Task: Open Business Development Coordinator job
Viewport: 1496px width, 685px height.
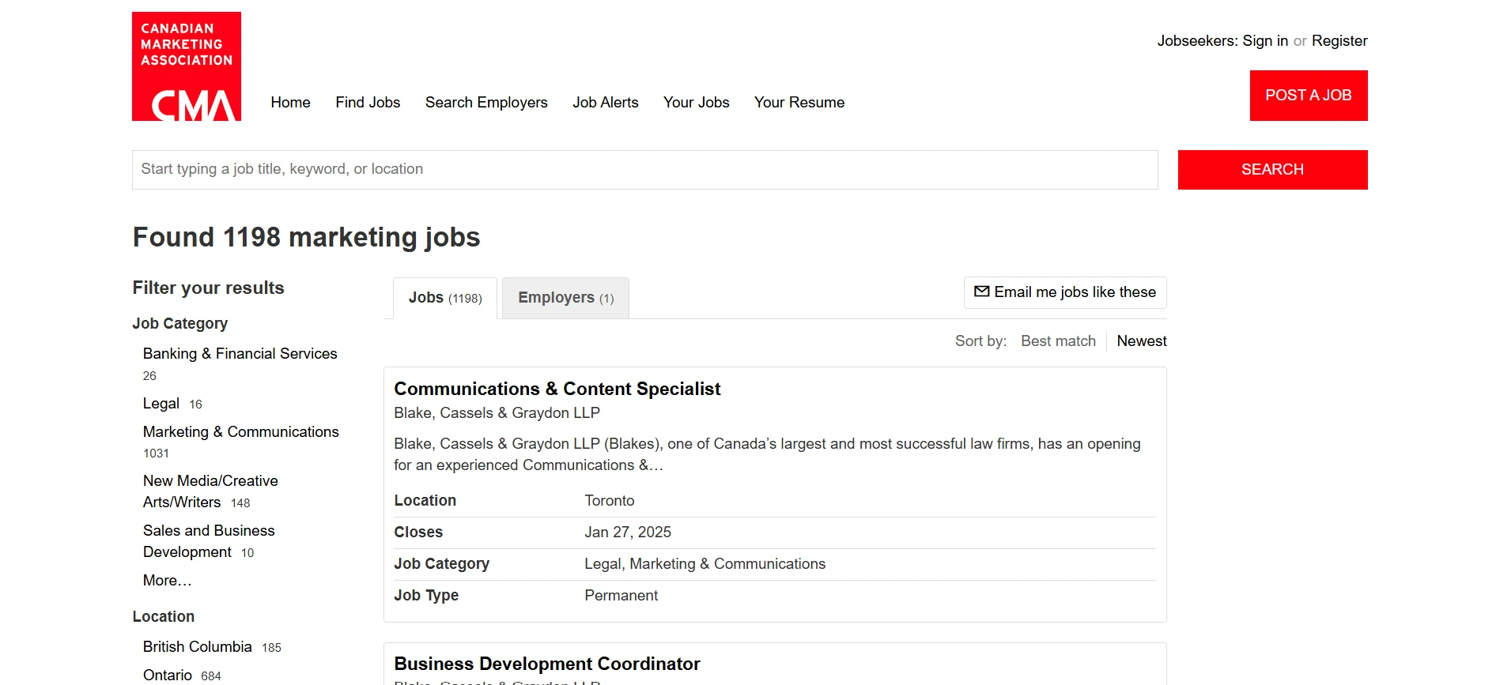Action: [x=547, y=664]
